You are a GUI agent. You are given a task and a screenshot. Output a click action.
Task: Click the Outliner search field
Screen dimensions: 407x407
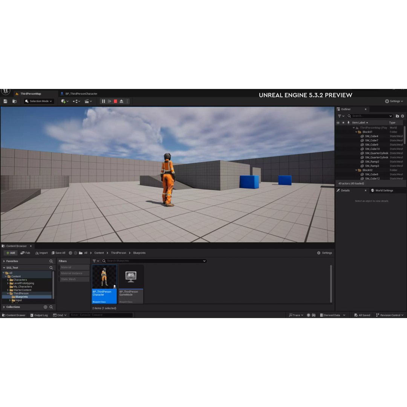tap(370, 116)
